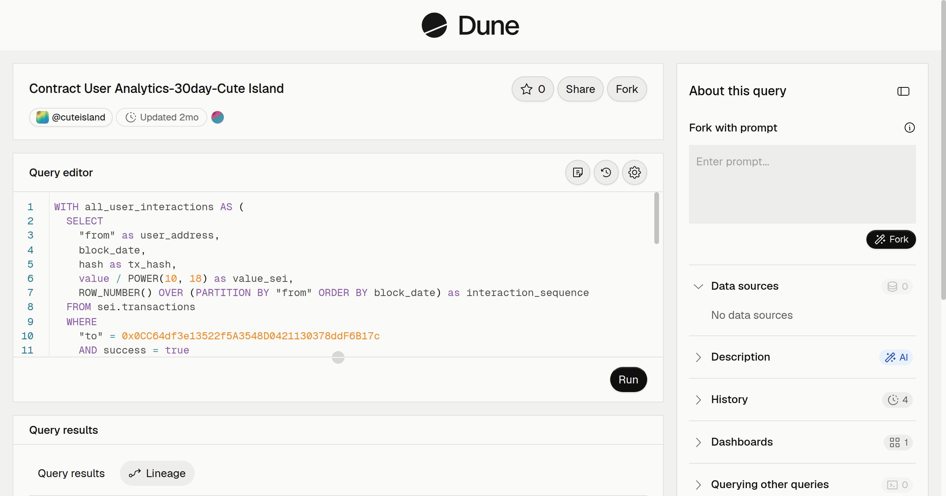Screen dimensions: 946x496
Task: Run the query
Action: [628, 379]
